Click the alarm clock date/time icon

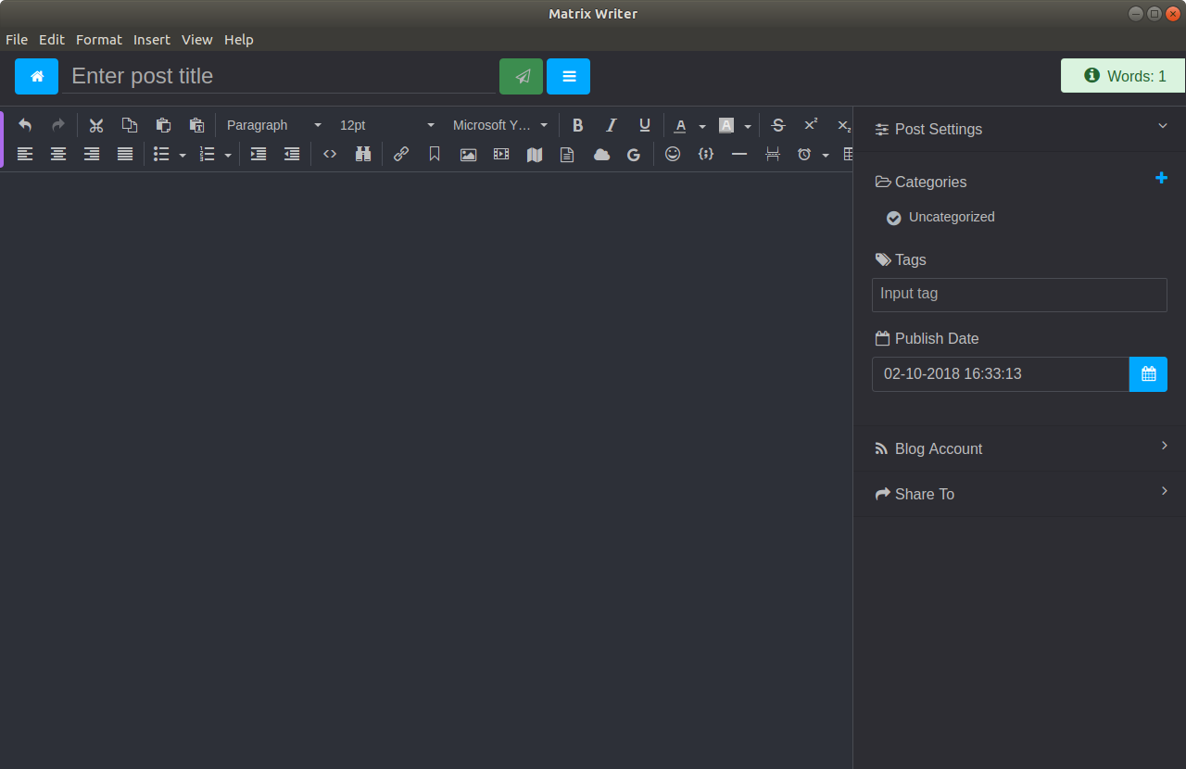804,155
